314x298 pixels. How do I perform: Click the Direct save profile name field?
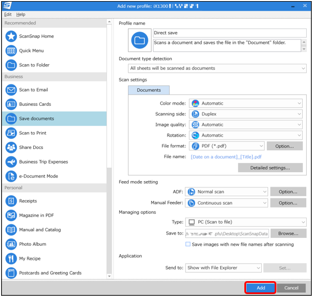pos(230,33)
